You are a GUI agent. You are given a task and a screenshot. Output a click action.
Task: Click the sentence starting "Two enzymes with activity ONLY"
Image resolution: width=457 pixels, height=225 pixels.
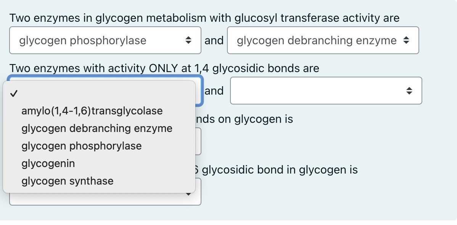[x=164, y=68]
